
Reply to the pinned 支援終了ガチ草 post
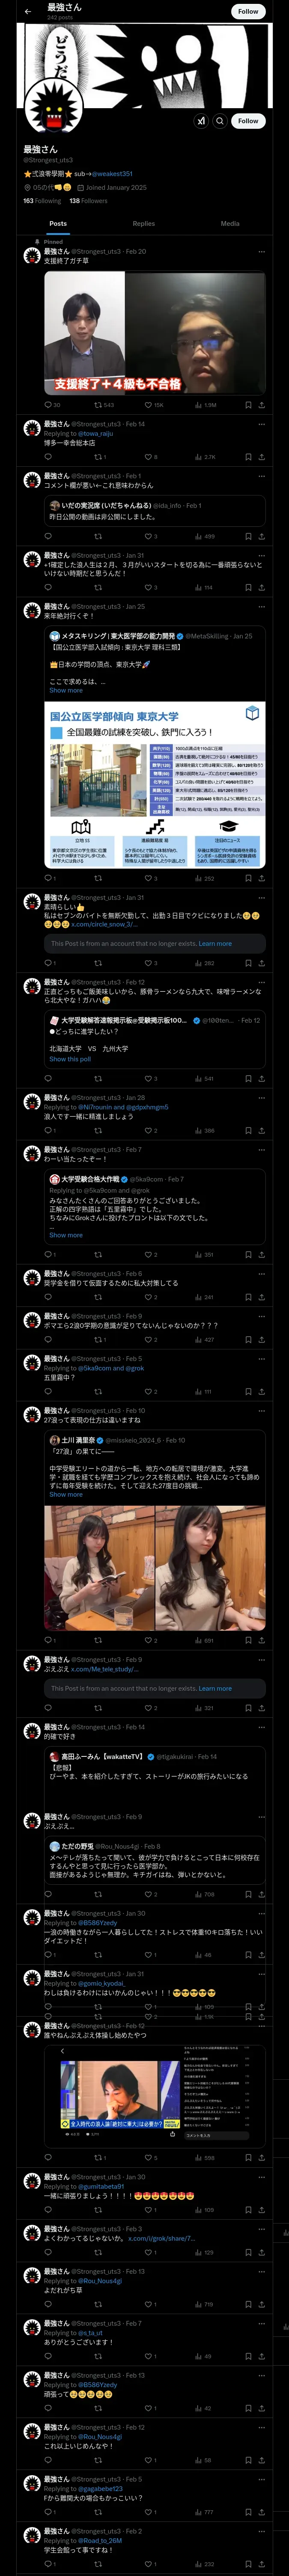click(48, 405)
